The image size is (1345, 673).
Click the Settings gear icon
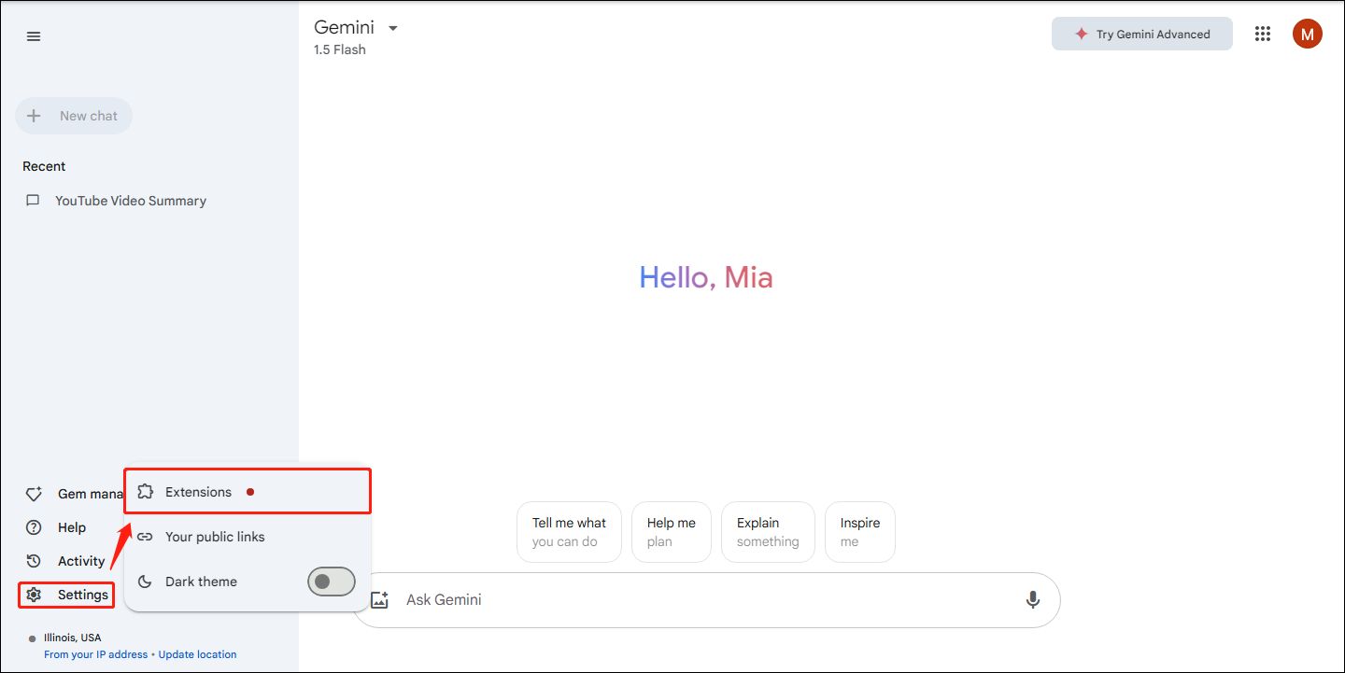(x=34, y=595)
